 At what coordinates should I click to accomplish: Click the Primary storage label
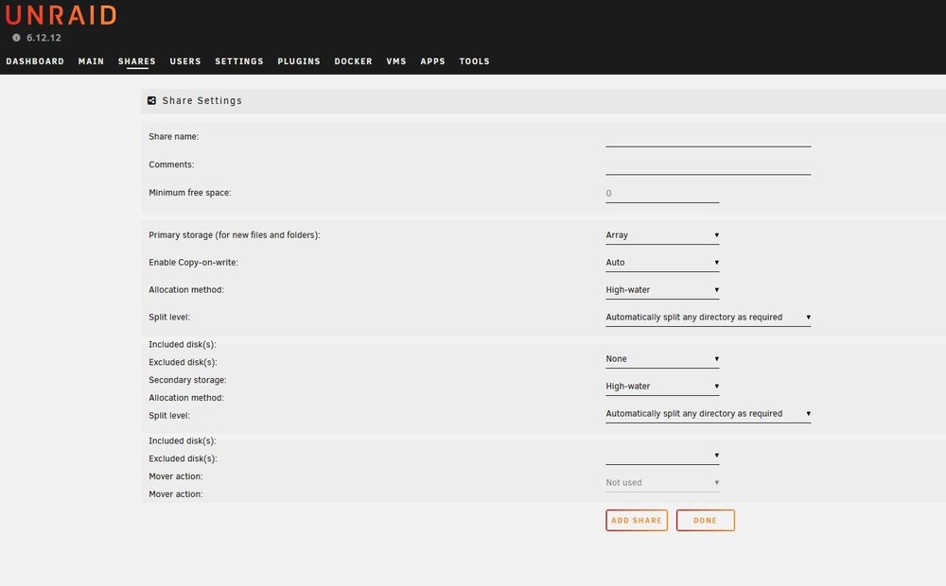(x=234, y=235)
